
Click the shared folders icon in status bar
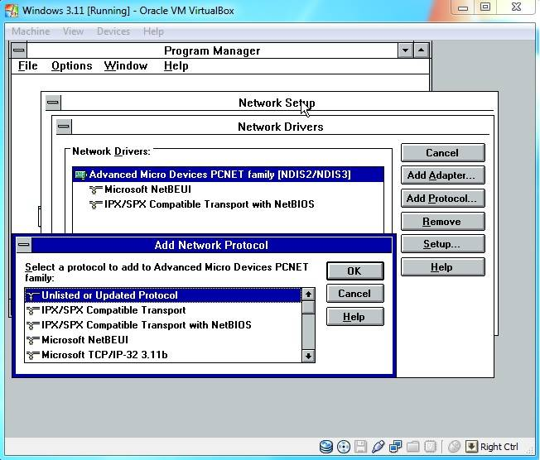[413, 448]
